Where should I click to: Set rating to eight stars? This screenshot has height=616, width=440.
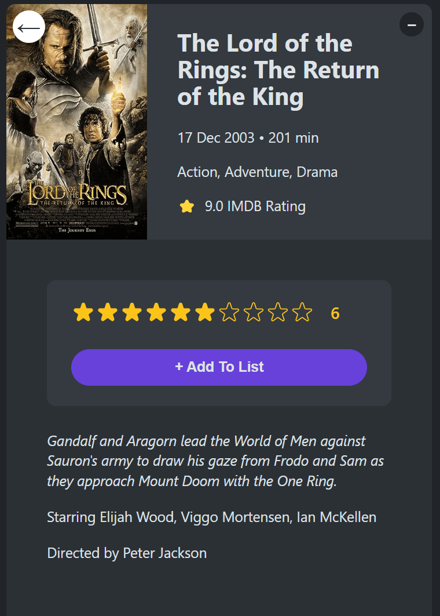click(254, 313)
